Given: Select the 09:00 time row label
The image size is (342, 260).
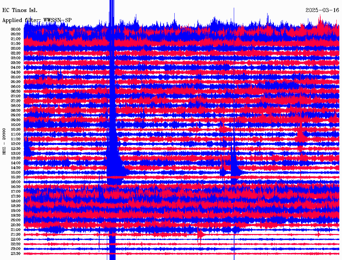Looking at the screenshot, I should [x=16, y=115].
